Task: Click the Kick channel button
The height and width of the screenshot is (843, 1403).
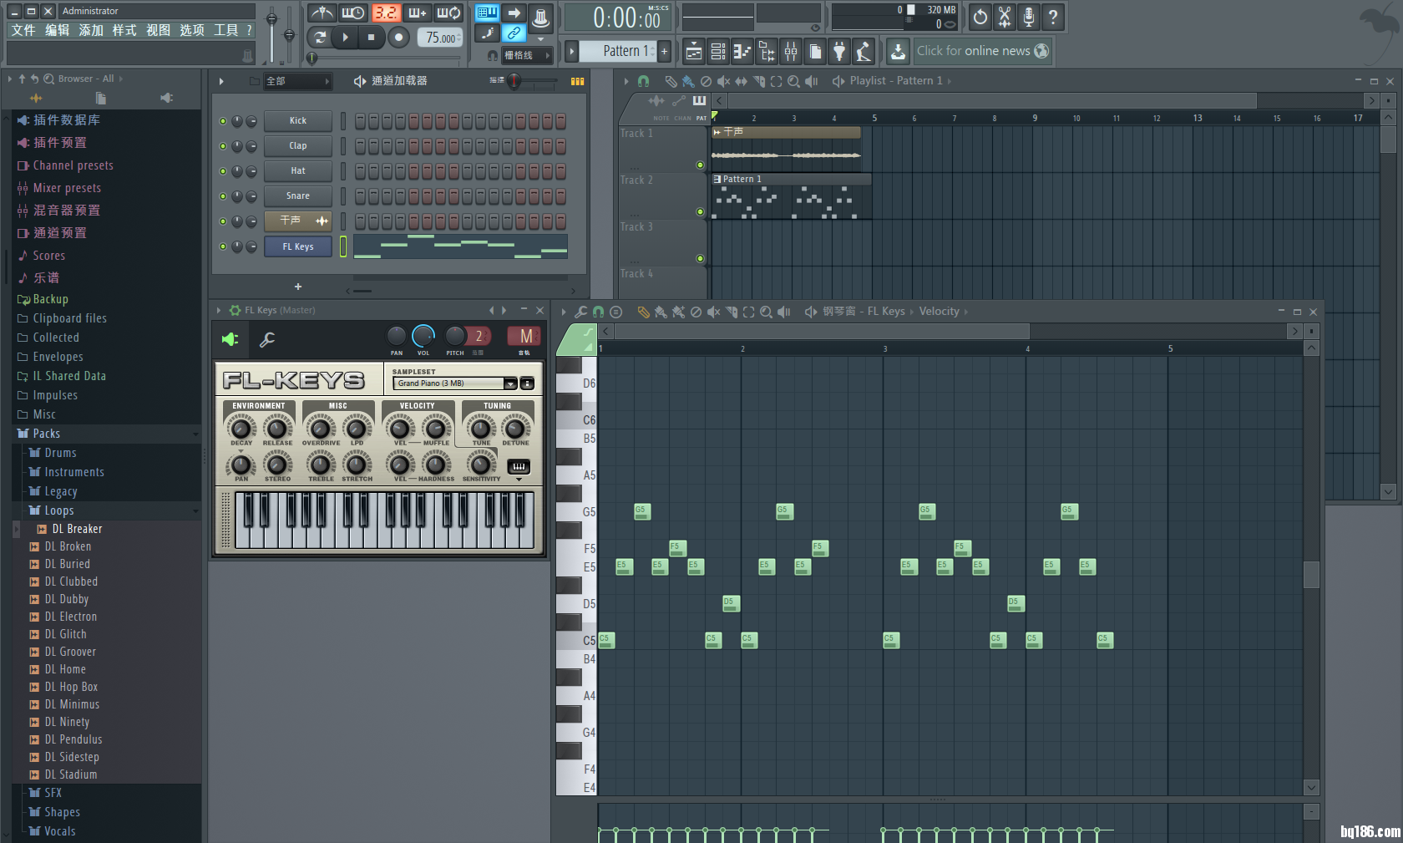Action: tap(298, 121)
